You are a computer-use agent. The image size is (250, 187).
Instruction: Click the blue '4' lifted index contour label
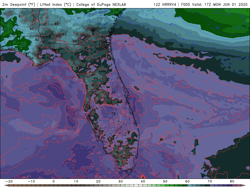pyautogui.click(x=170, y=24)
